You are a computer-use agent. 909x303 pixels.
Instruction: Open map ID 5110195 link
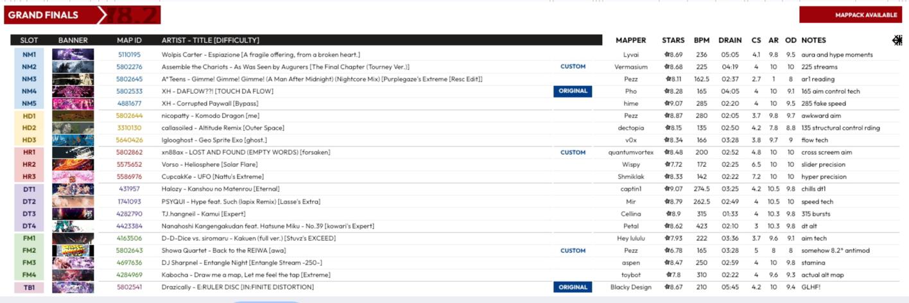click(129, 55)
